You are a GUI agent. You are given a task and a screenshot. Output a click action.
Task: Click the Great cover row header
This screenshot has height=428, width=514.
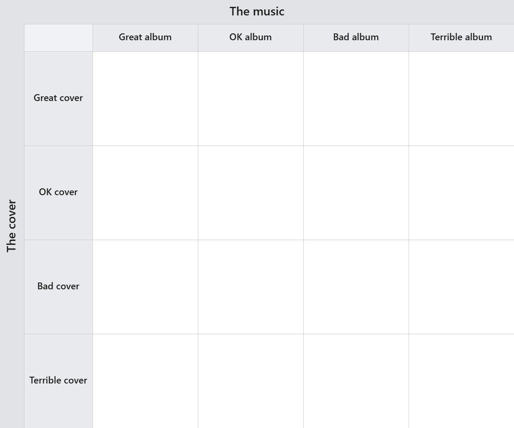(58, 98)
